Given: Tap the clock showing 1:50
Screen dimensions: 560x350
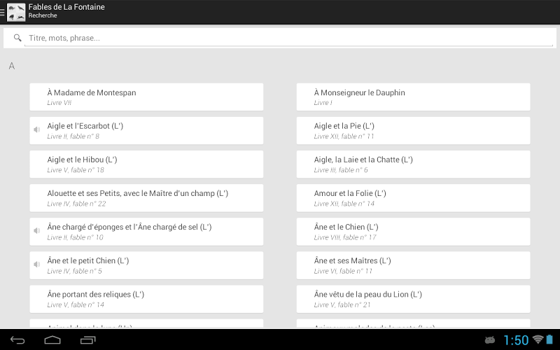Looking at the screenshot, I should tap(516, 340).
